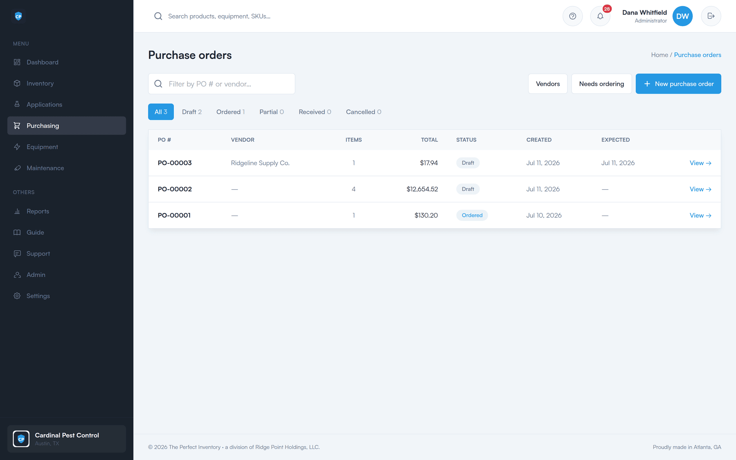Image resolution: width=736 pixels, height=460 pixels.
Task: Click the Support chat icon
Action: point(17,254)
